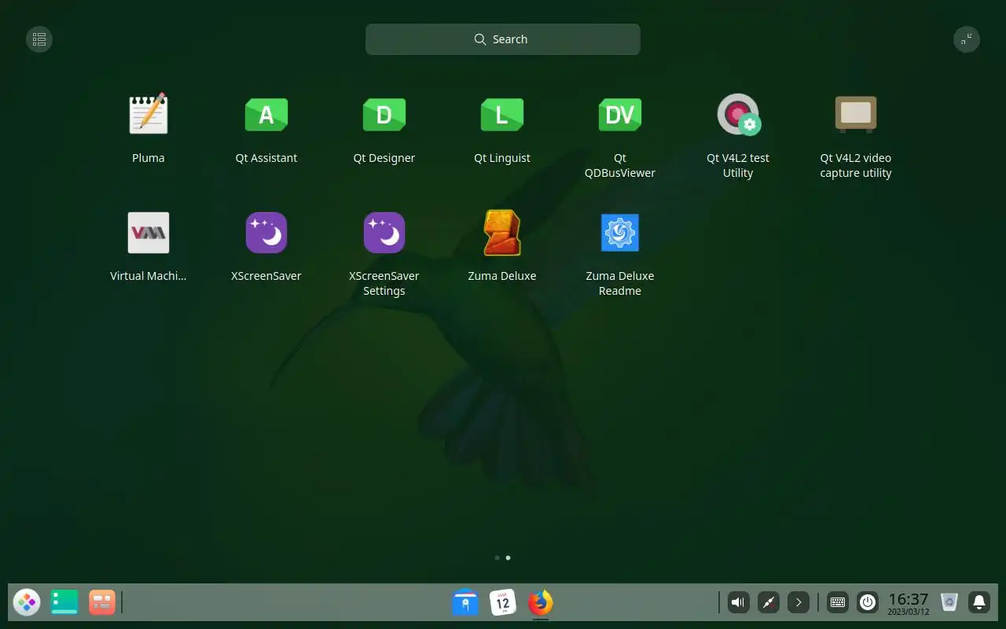Open Qt V4L2 video capture utility
1006x629 pixels.
pyautogui.click(x=856, y=115)
